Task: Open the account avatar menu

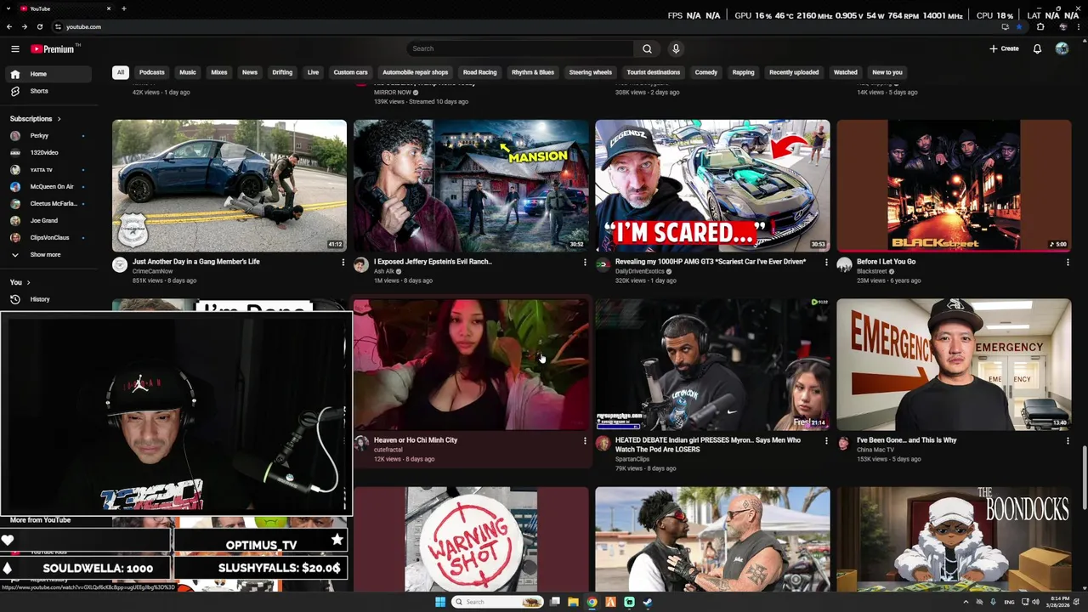Action: [1062, 48]
